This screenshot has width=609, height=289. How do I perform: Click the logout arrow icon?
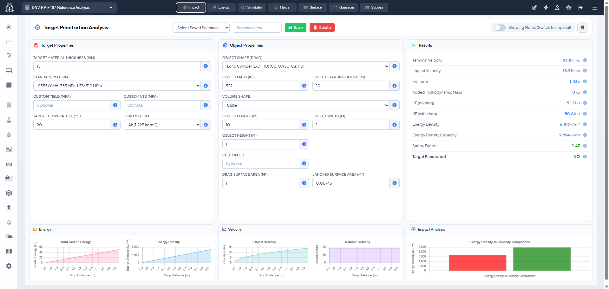pos(580,8)
